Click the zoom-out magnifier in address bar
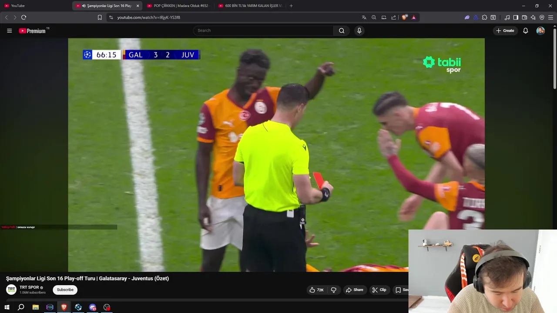The height and width of the screenshot is (313, 557). tap(374, 17)
